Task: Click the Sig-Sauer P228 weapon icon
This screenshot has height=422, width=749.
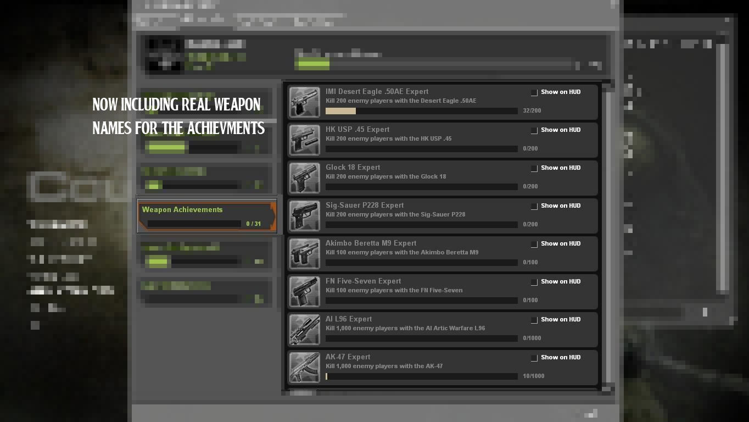Action: click(304, 215)
